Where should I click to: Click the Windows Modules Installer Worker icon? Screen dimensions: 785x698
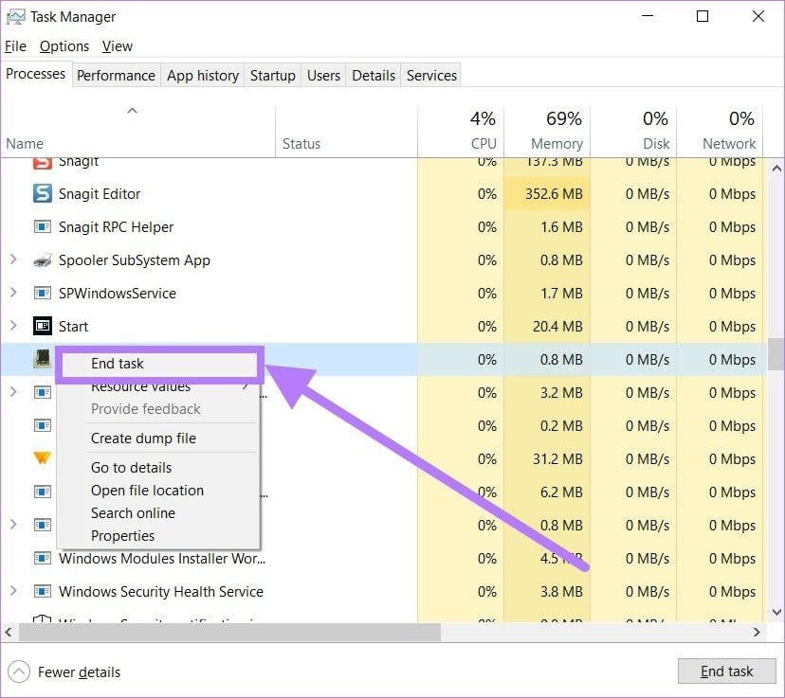(42, 558)
